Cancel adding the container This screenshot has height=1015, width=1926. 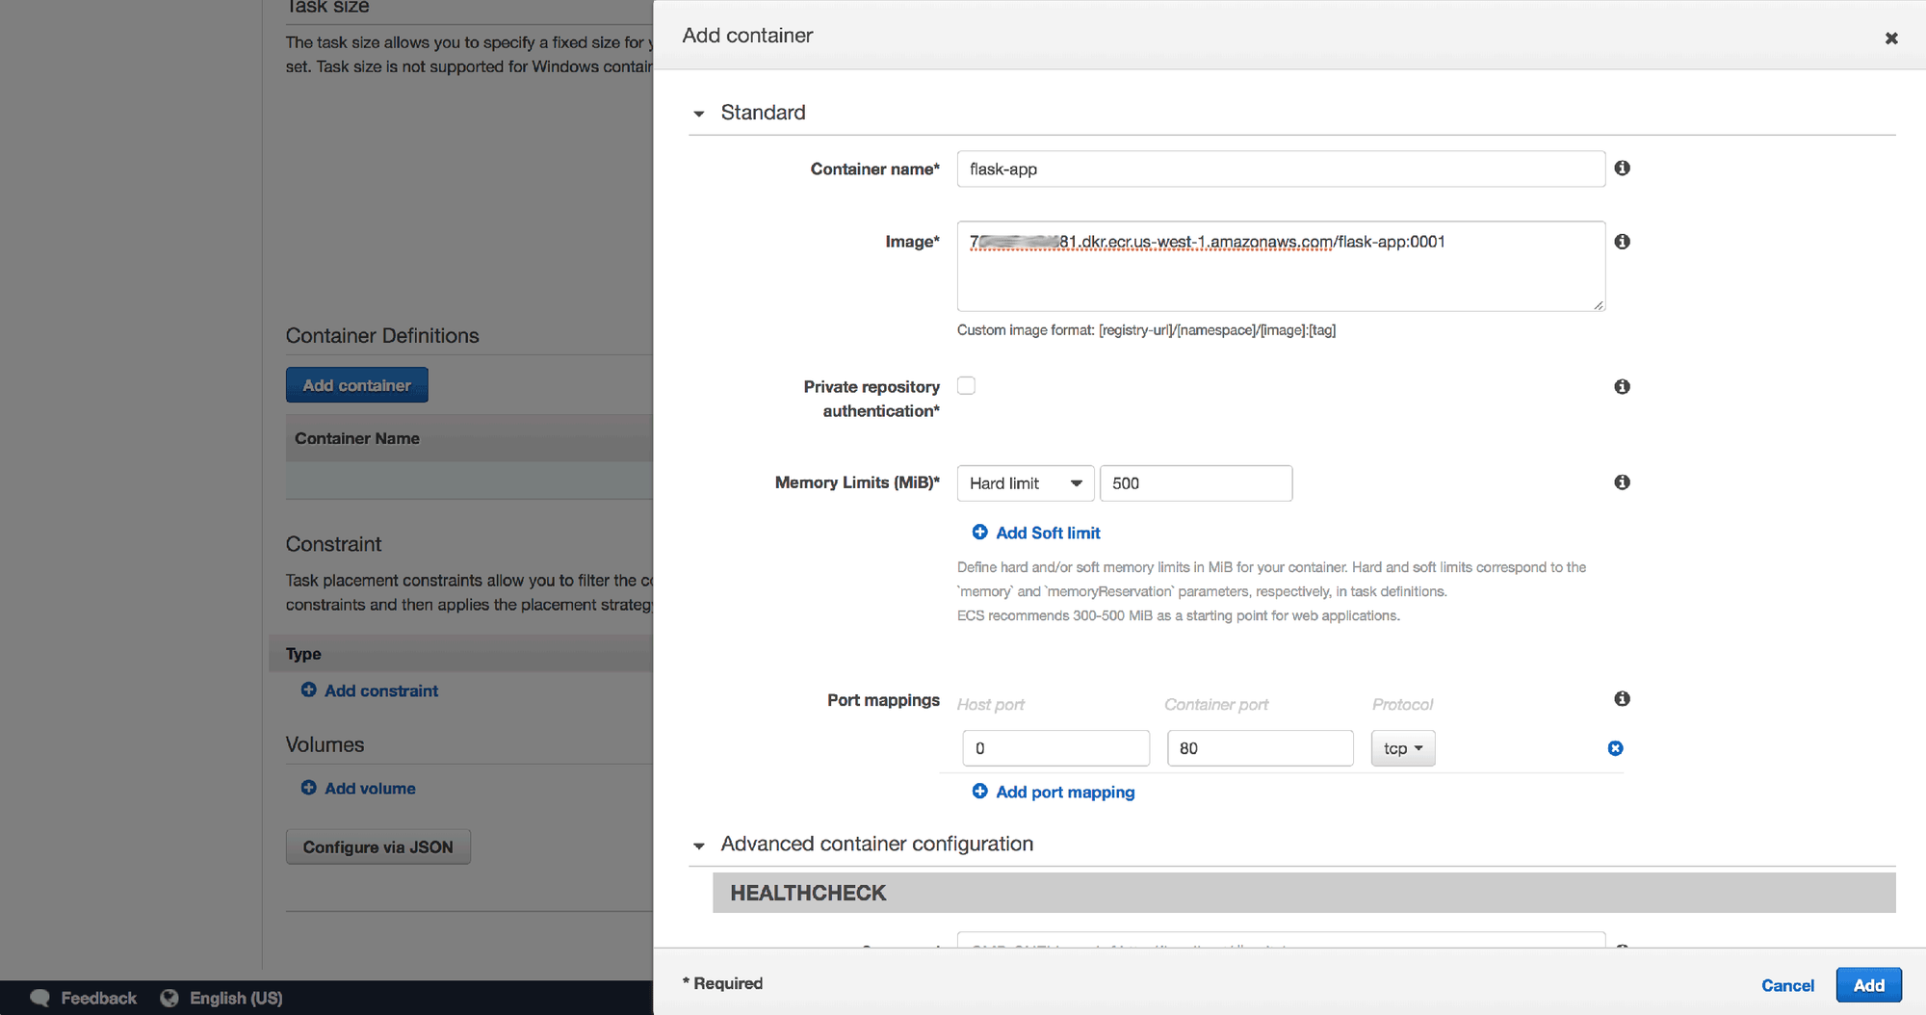click(x=1787, y=985)
